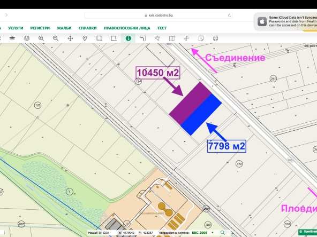Toggle the green information tool
Image resolution: width=317 pixels, height=237 pixels.
click(x=128, y=38)
